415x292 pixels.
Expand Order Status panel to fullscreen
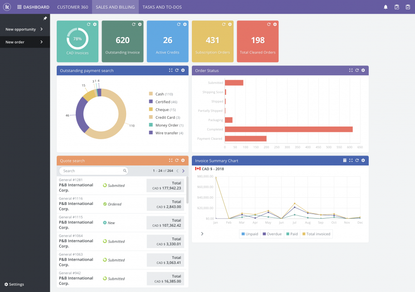click(x=351, y=70)
